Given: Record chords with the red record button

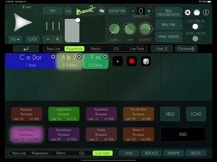Looking at the screenshot, I should (x=132, y=61).
